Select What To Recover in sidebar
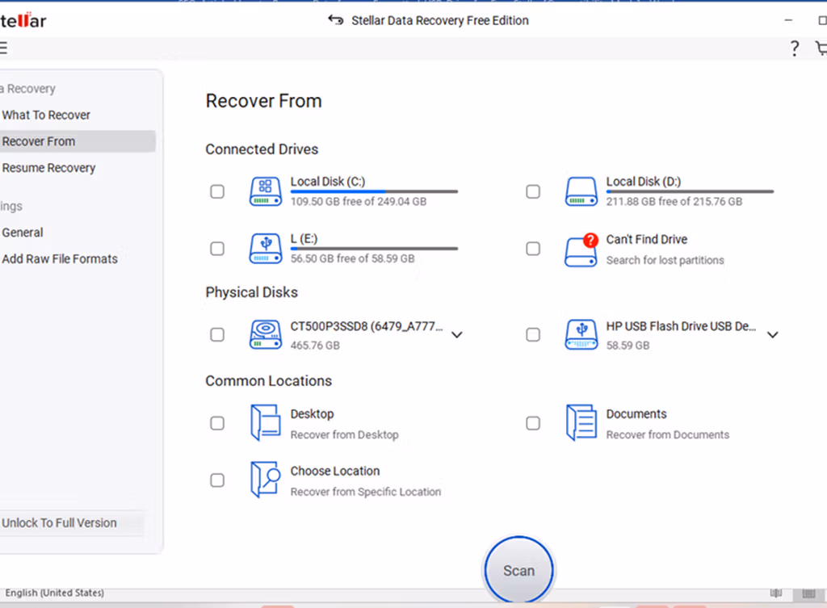Screen dimensions: 827x608 click(46, 115)
